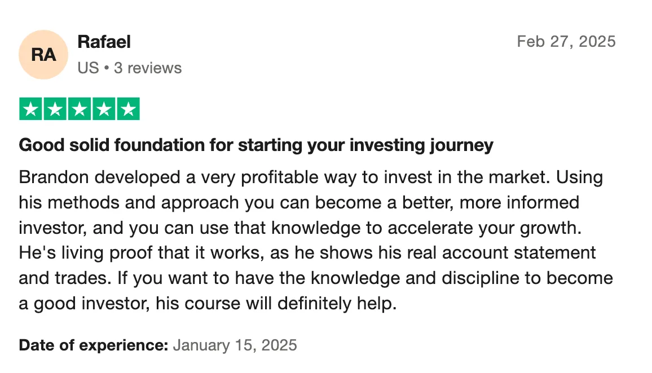Click the US country label
652x373 pixels.
pos(88,68)
